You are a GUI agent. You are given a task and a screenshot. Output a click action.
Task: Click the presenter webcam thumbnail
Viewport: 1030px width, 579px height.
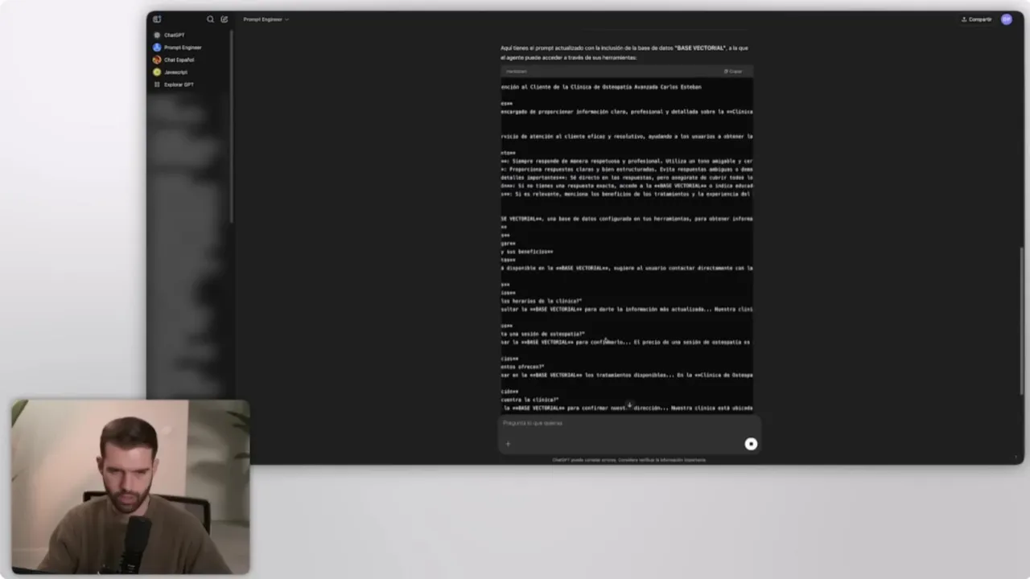(x=130, y=487)
